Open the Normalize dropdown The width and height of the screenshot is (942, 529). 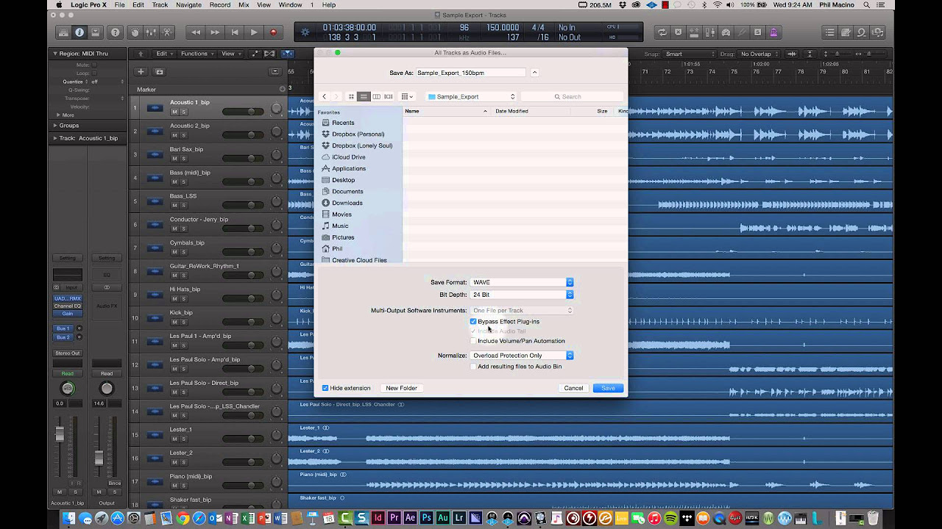click(x=522, y=356)
